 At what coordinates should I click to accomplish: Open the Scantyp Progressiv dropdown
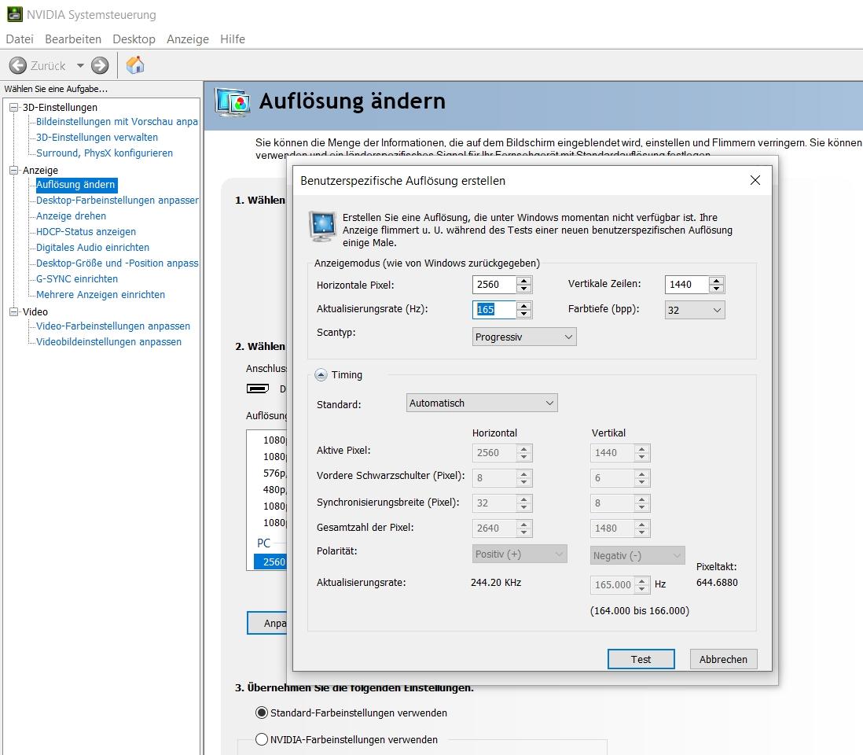click(524, 337)
